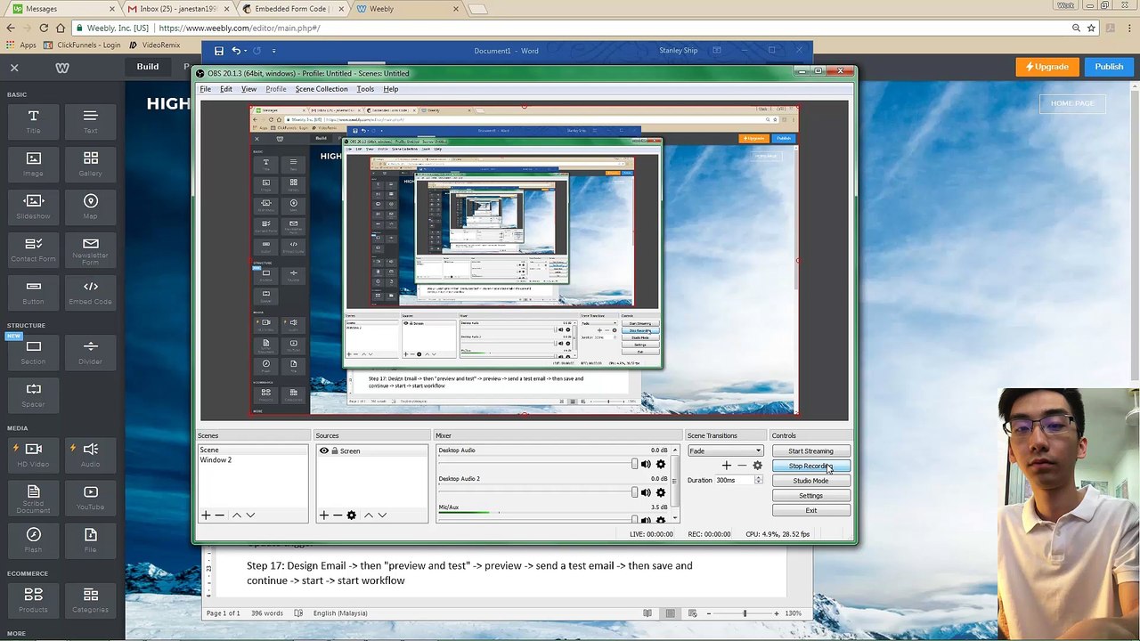This screenshot has height=641, width=1140.
Task: Select the Button element in Weebly
Action: (33, 293)
